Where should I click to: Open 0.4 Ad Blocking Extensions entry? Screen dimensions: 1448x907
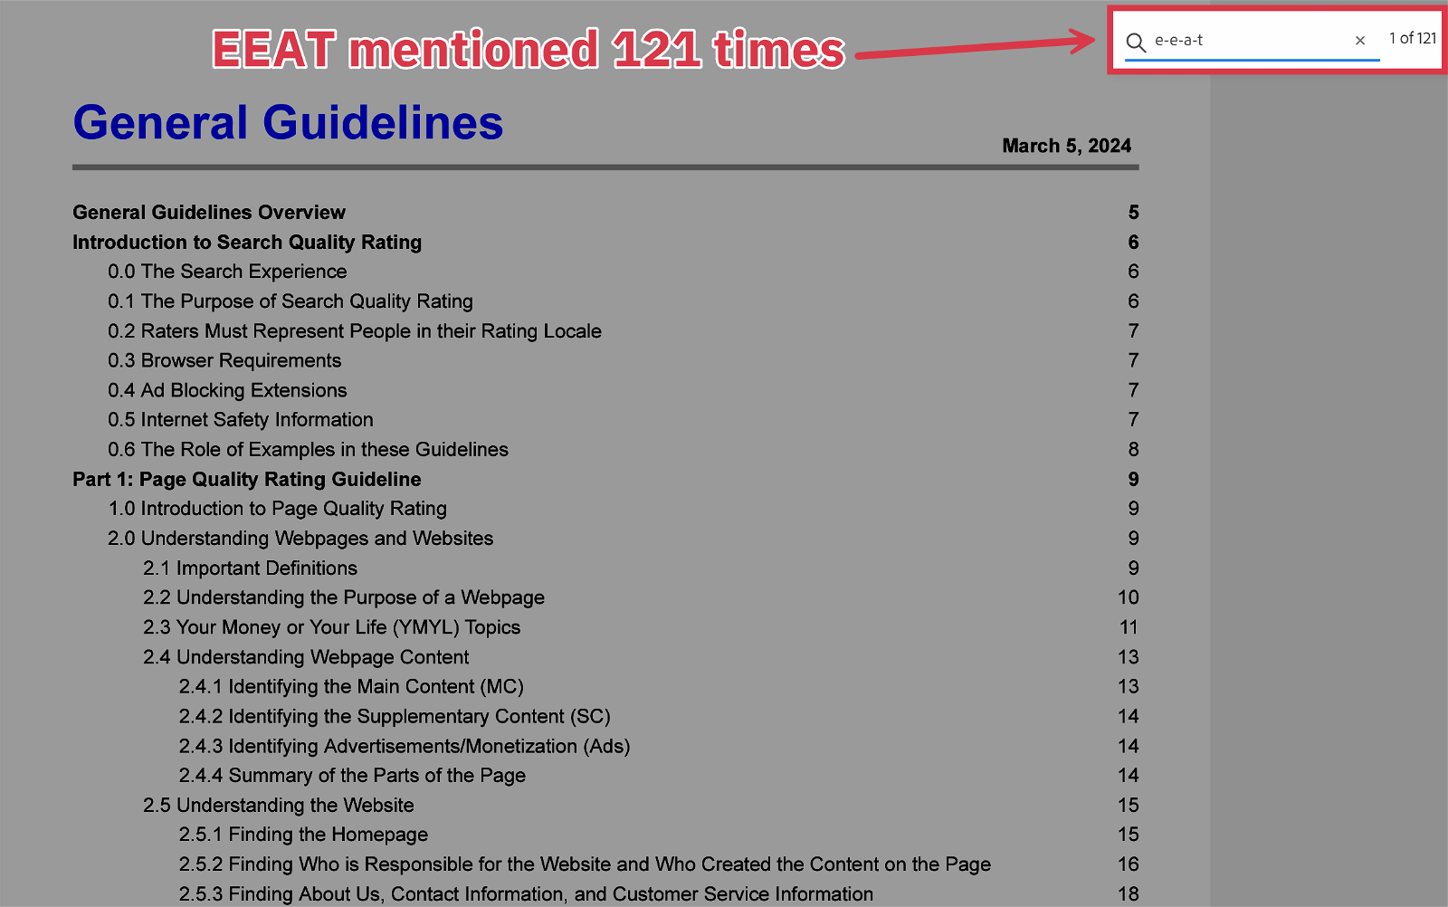[227, 390]
